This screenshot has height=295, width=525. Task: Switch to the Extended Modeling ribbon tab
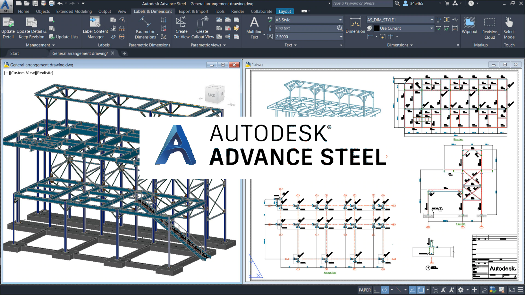point(74,11)
